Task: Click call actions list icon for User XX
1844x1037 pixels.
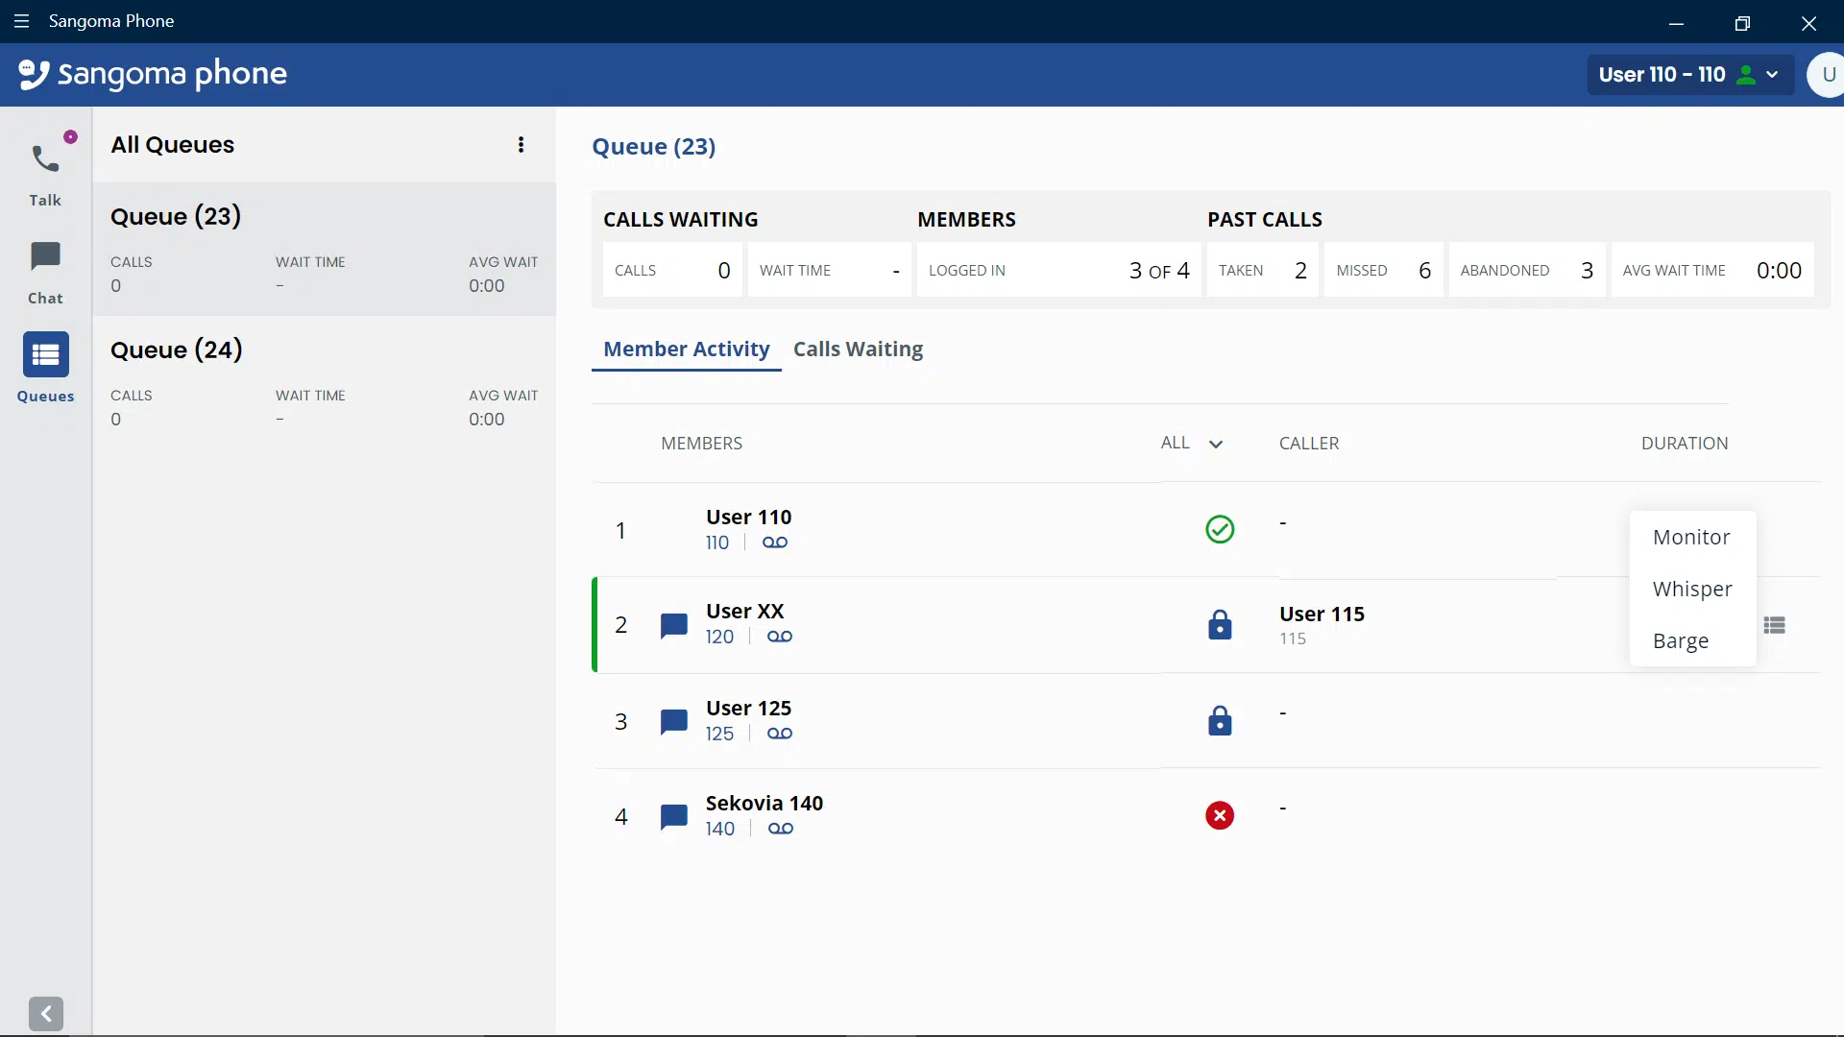Action: (1775, 625)
